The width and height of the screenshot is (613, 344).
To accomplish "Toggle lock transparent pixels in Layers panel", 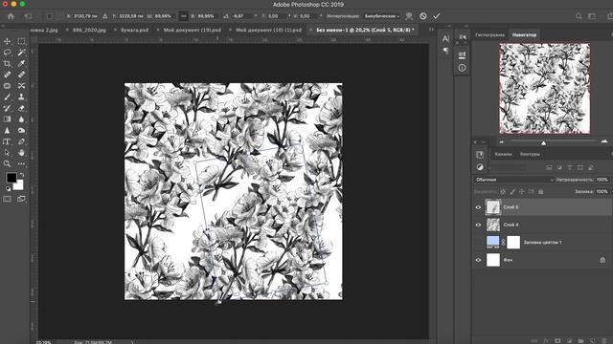I will (x=503, y=191).
